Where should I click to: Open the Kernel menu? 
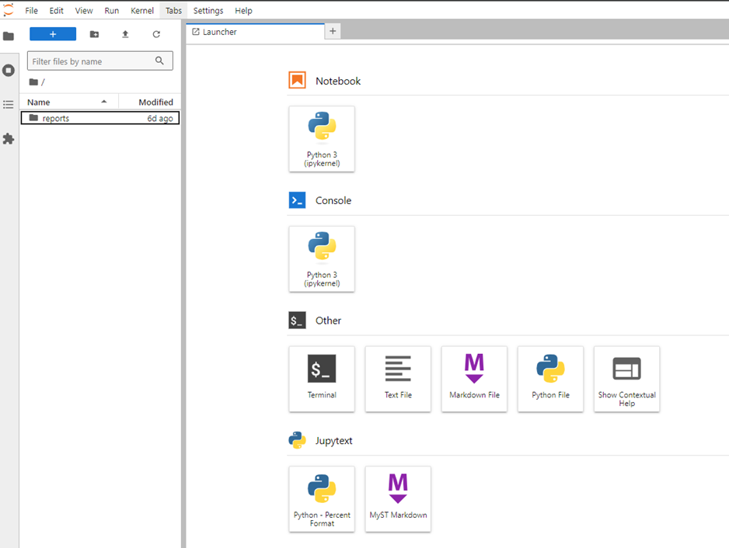(142, 10)
